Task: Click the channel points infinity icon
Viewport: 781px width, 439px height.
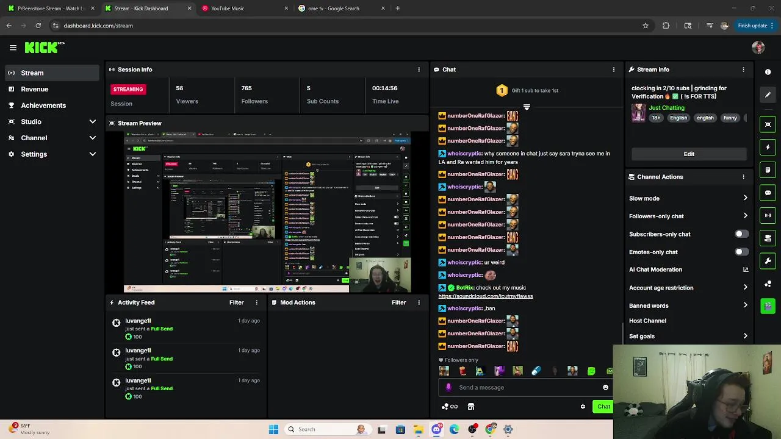Action: [450, 407]
